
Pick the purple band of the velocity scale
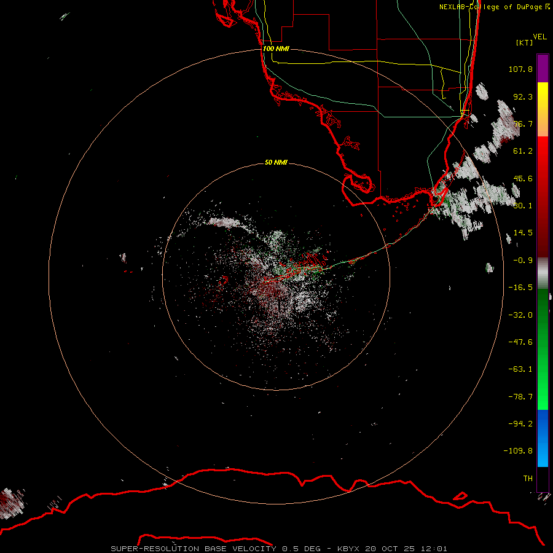[543, 68]
